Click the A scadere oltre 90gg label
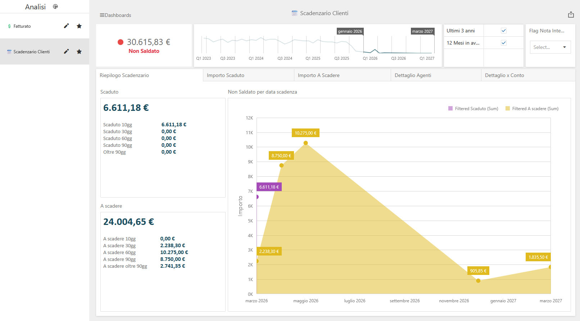This screenshot has height=321, width=580. 125,266
